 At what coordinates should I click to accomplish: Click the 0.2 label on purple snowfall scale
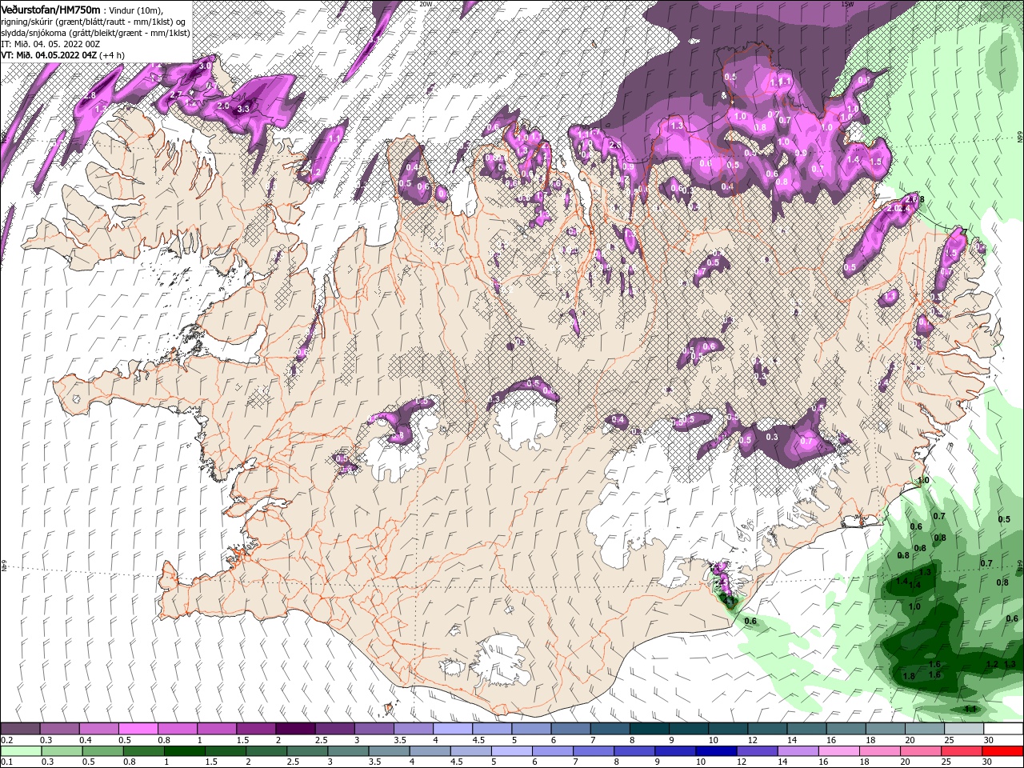(x=6, y=740)
